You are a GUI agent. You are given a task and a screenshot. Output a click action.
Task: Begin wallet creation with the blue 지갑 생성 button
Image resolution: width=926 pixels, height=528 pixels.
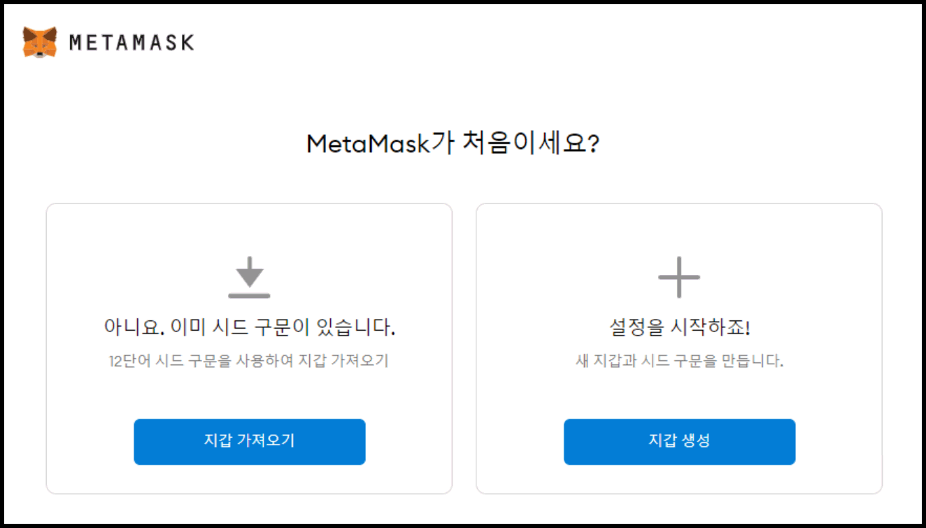click(679, 441)
